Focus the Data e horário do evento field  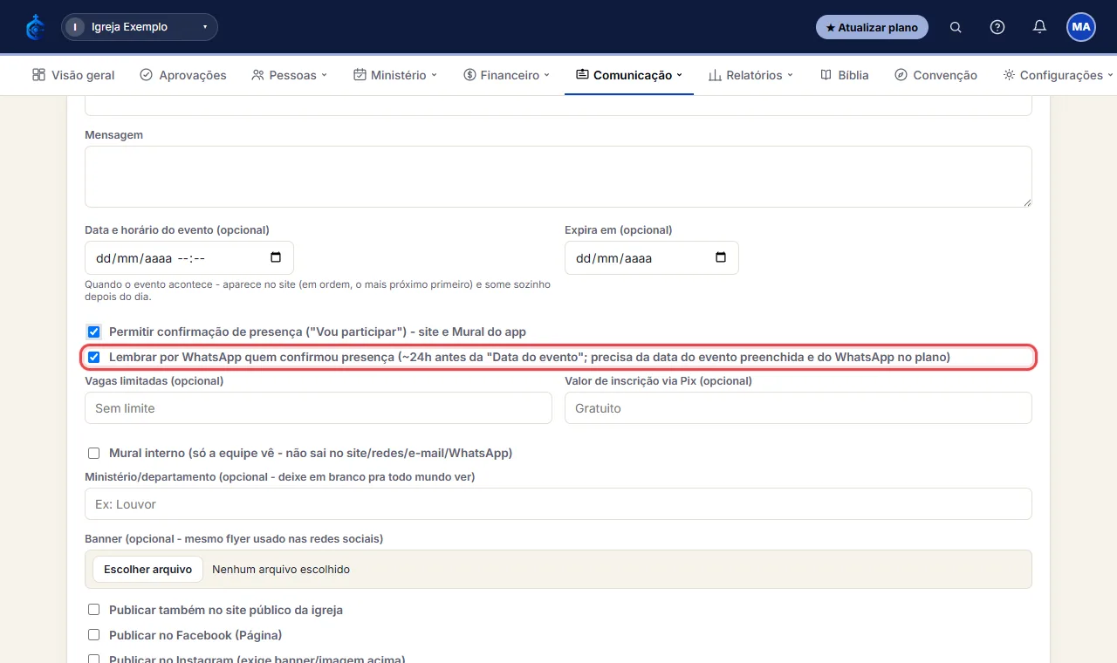coord(189,258)
